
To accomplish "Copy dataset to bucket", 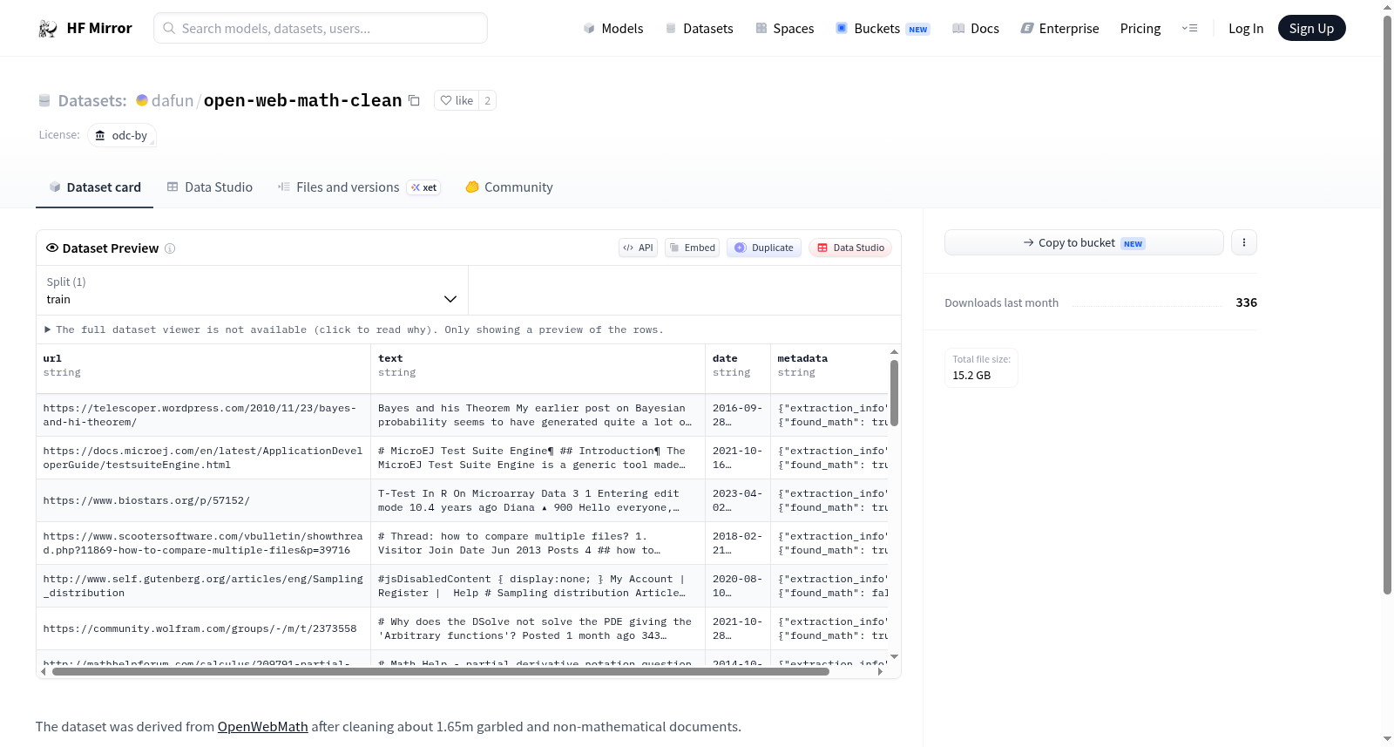I will (x=1084, y=242).
